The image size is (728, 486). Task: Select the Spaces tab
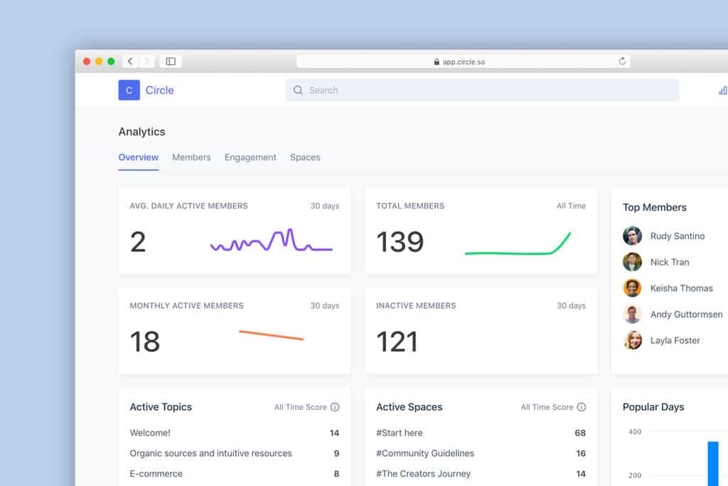305,157
